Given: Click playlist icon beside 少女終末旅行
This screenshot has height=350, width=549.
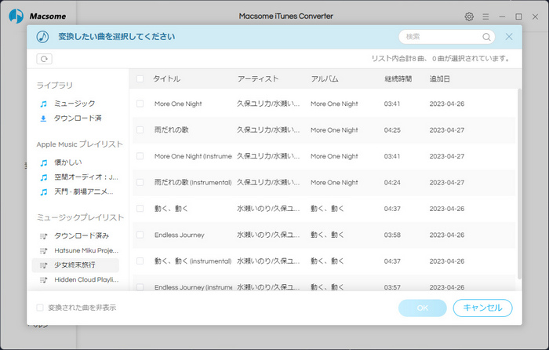Looking at the screenshot, I should pos(43,265).
